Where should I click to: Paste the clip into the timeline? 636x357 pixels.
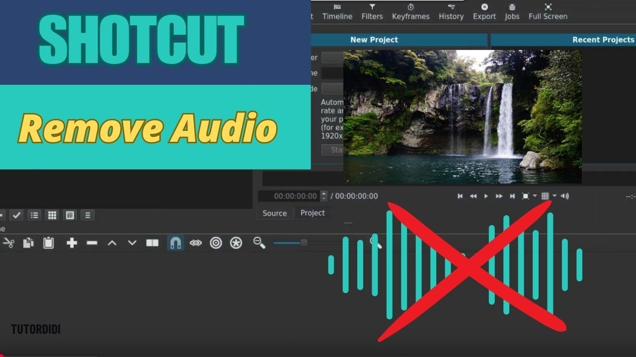[x=48, y=243]
